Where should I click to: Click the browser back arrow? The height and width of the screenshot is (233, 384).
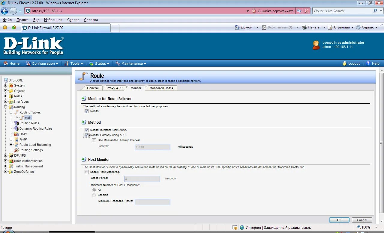click(4, 11)
